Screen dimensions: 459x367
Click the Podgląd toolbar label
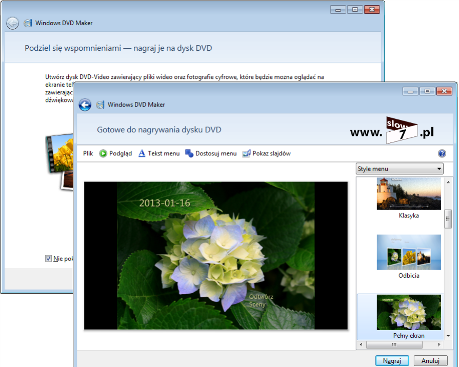121,153
